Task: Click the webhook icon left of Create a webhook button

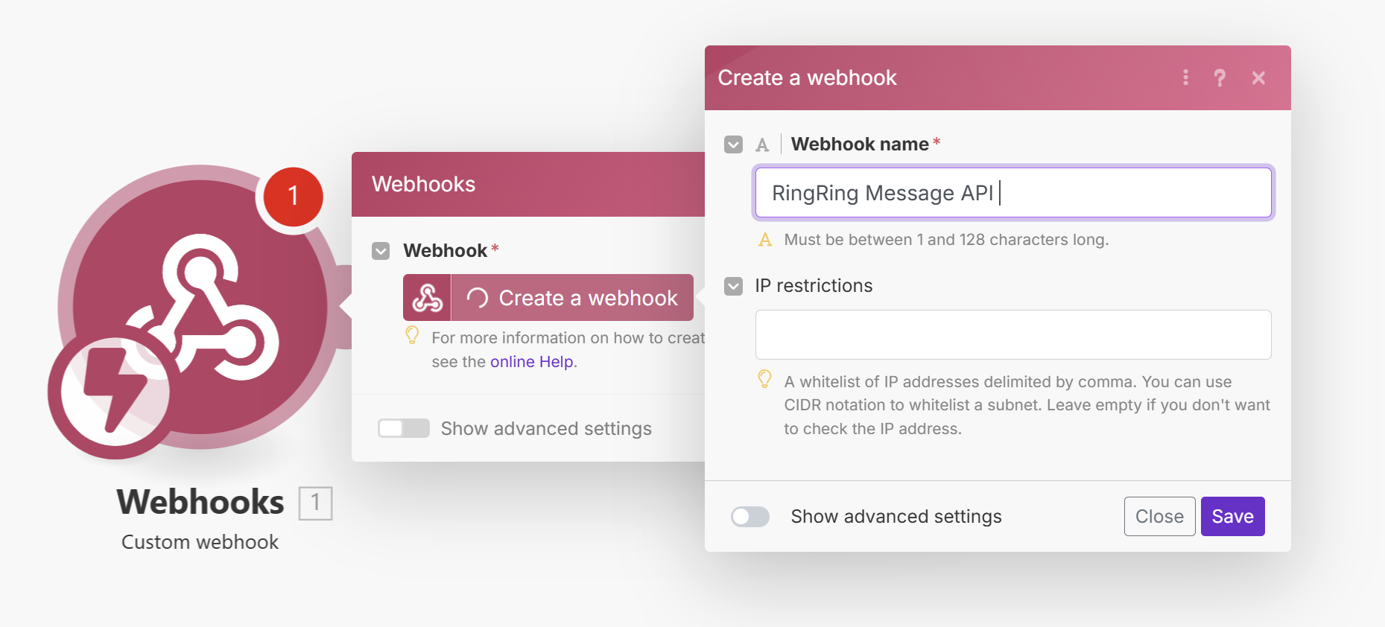Action: pyautogui.click(x=427, y=298)
